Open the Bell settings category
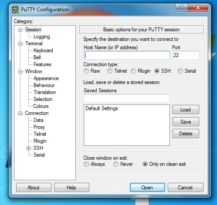Viewport: 217px width, 205px height. pyautogui.click(x=37, y=57)
